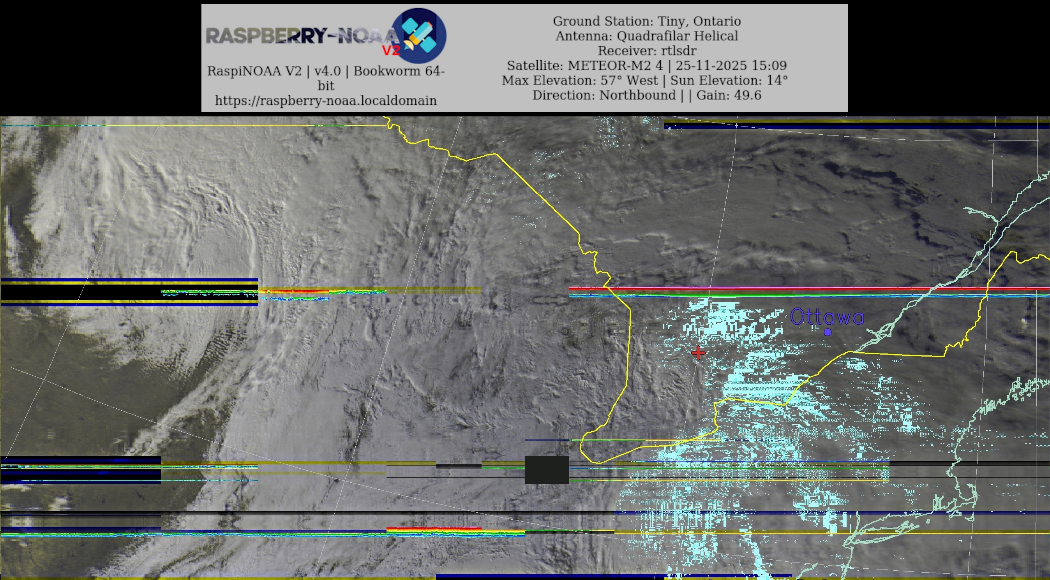Click the blue Ottawa city dot

point(828,332)
